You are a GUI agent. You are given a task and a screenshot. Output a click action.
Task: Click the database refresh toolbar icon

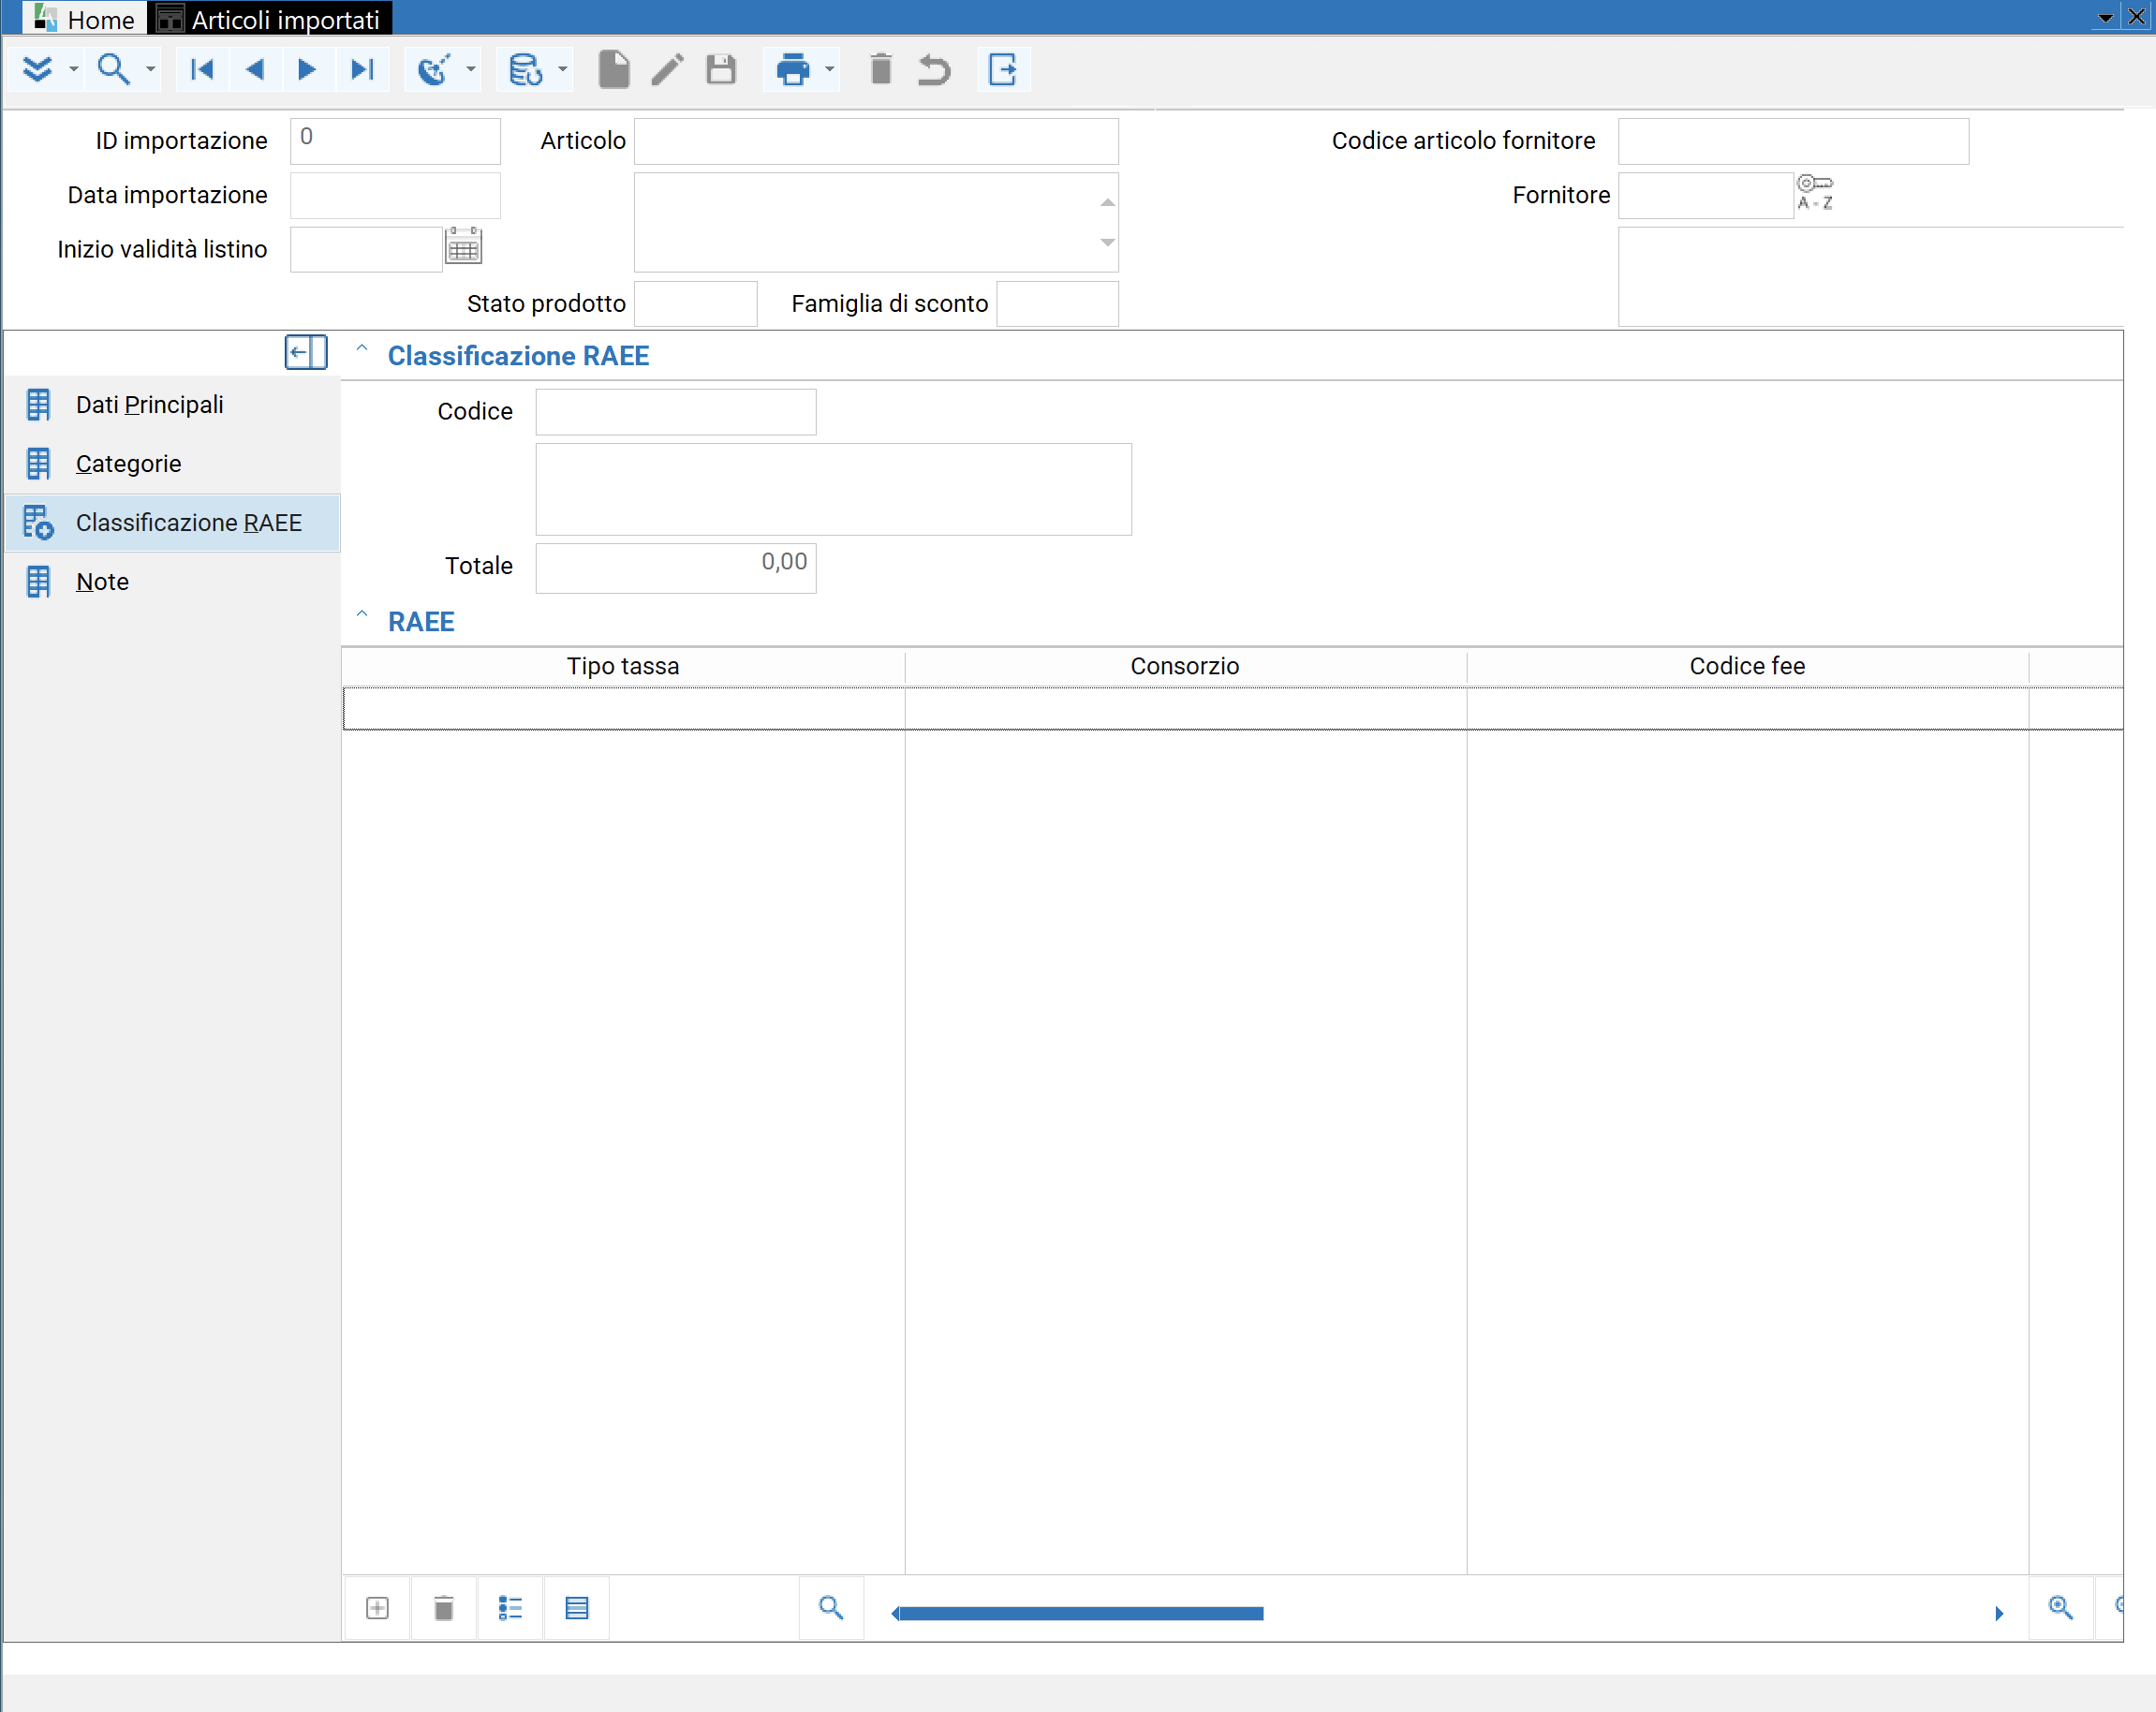(x=525, y=69)
